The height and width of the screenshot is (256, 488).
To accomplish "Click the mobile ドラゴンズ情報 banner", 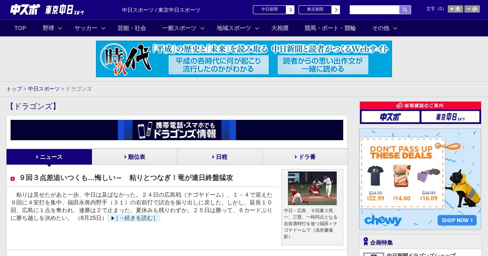I will pos(177,130).
